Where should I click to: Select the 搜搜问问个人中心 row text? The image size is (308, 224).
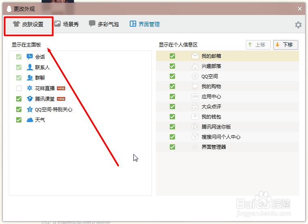pos(221,137)
